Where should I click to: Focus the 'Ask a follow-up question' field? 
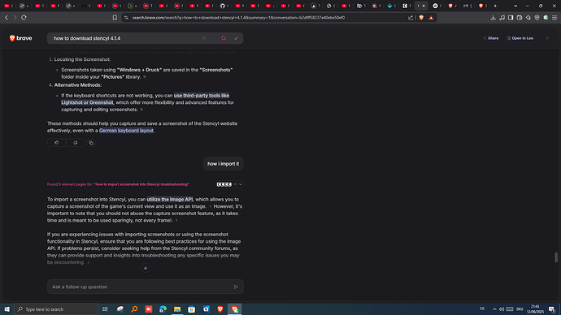tap(146, 287)
